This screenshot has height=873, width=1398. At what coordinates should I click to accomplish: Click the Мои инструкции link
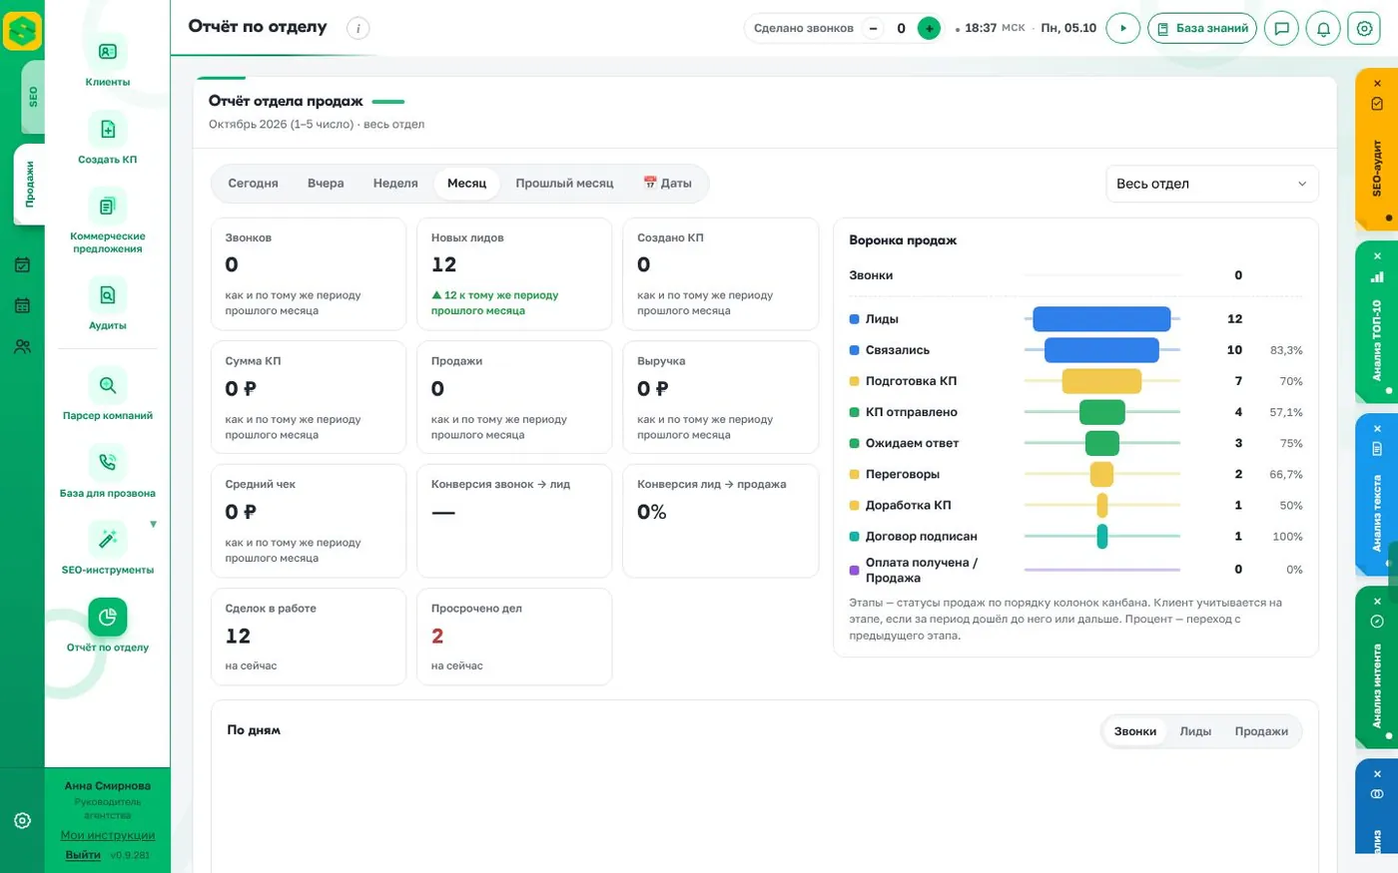[x=108, y=835]
